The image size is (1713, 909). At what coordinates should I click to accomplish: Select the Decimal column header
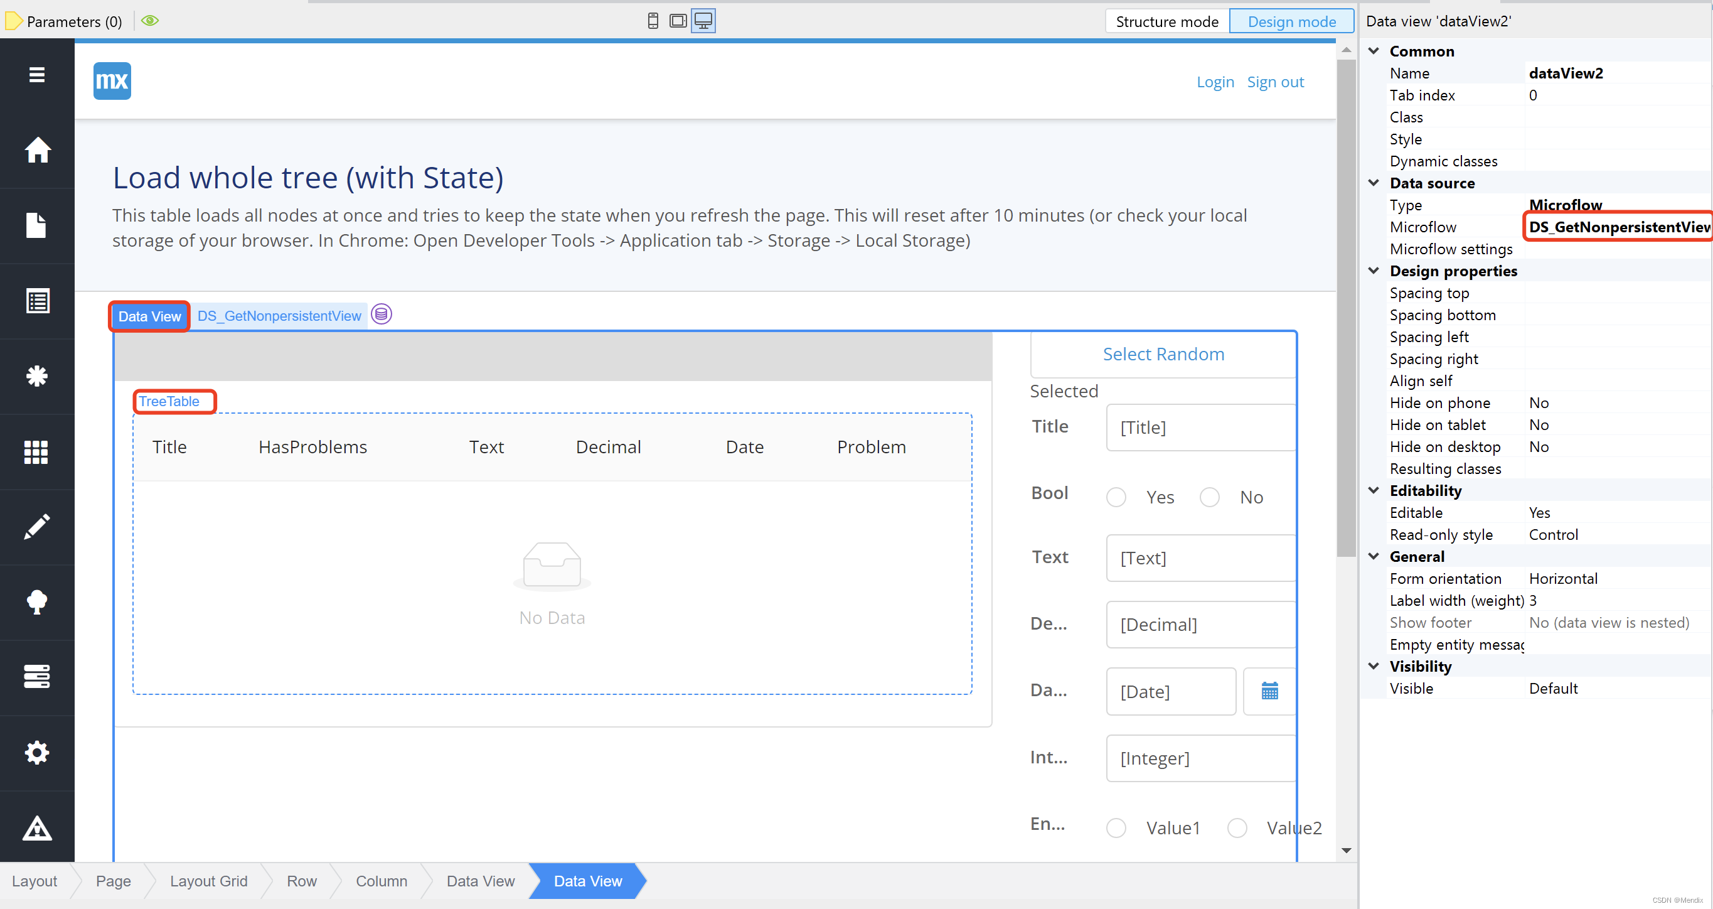[x=609, y=447]
